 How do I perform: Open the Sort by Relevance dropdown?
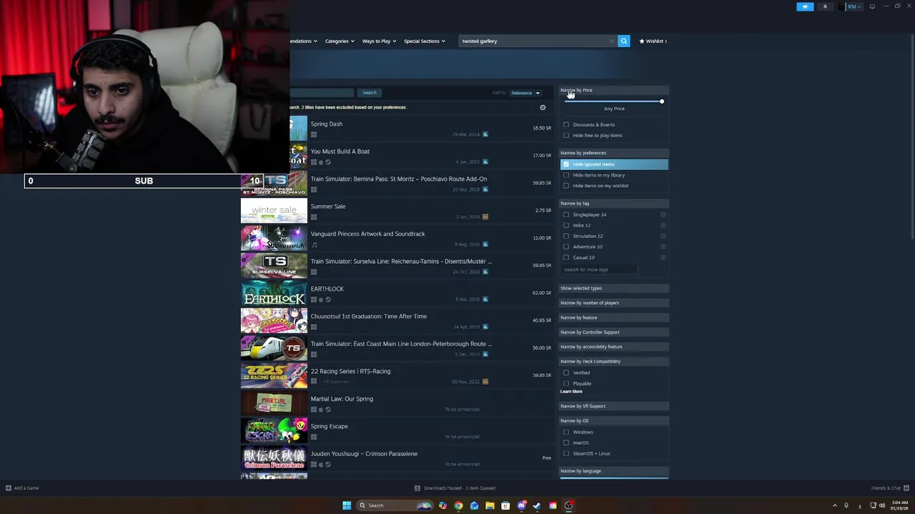coord(525,93)
